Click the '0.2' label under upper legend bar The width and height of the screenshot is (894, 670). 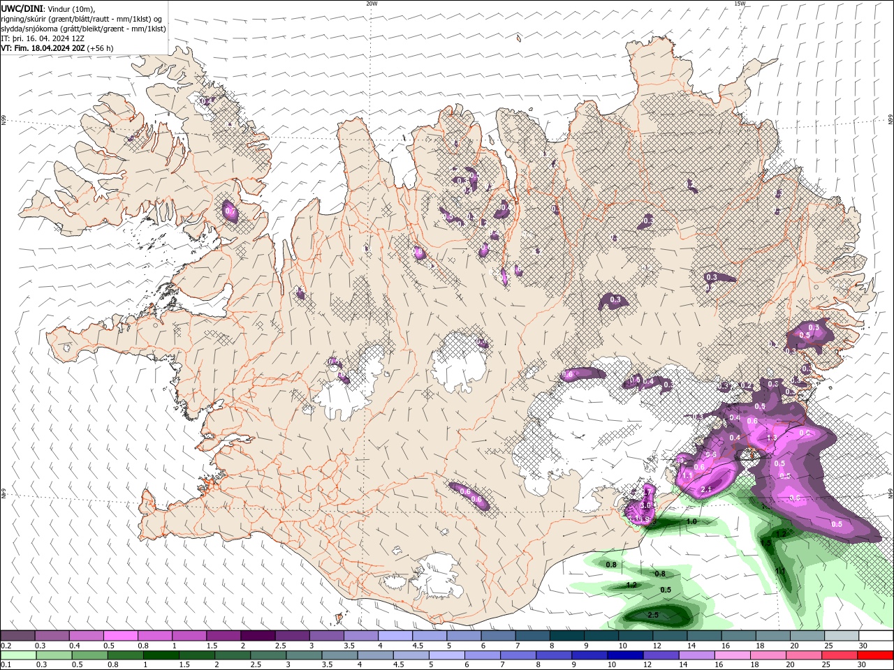[6, 646]
